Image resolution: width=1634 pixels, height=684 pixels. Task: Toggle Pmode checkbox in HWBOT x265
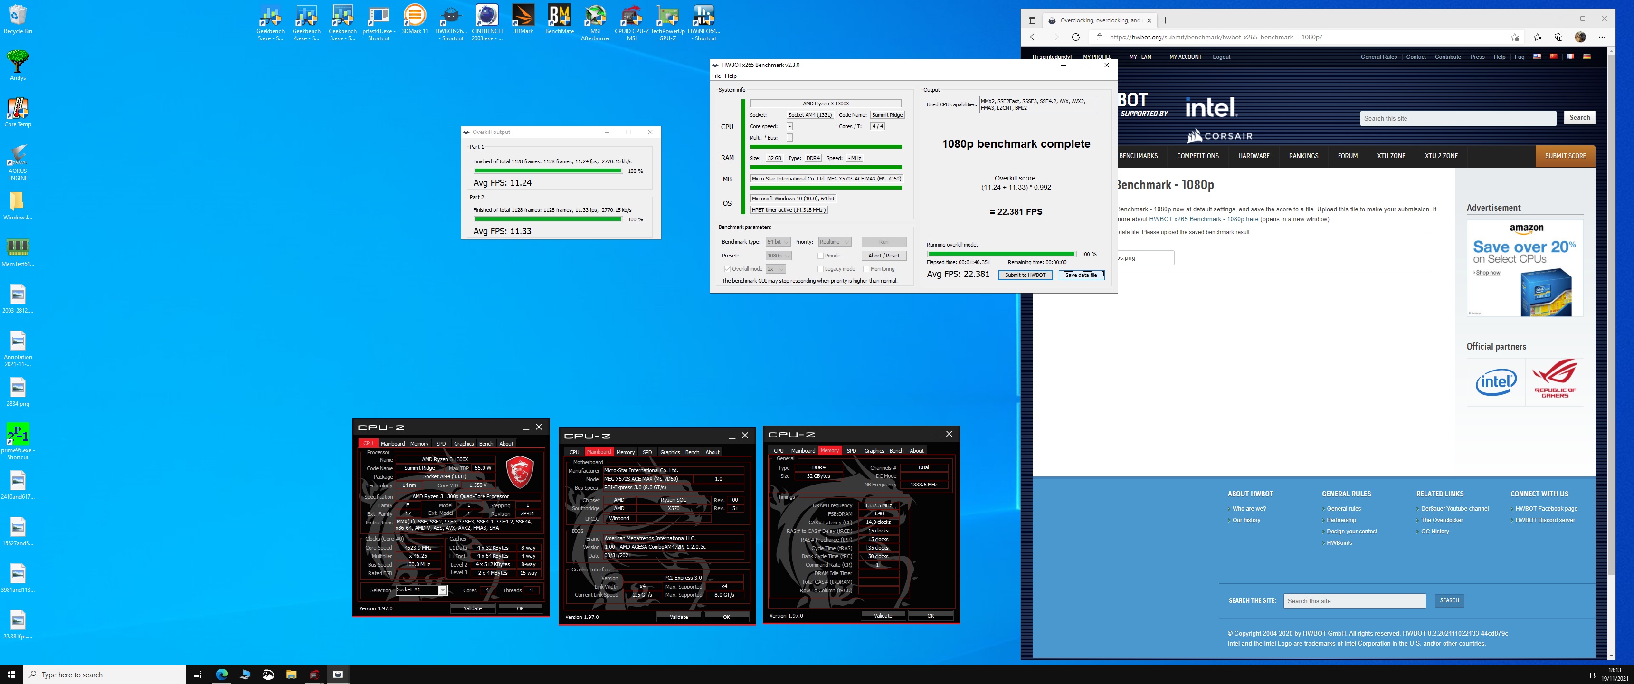click(x=821, y=256)
